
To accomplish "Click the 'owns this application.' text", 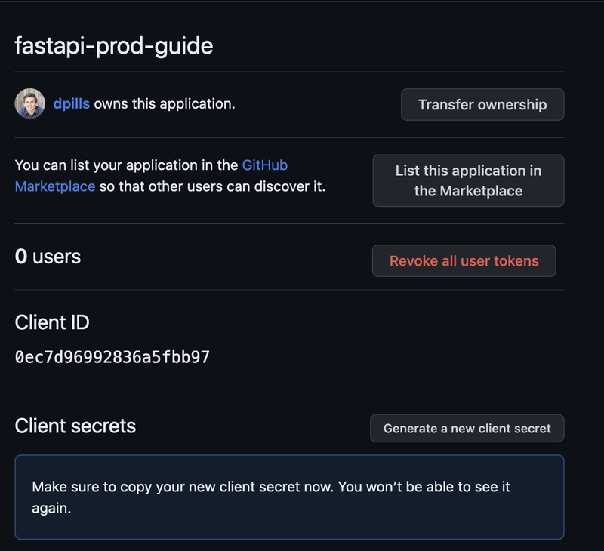I will 165,104.
